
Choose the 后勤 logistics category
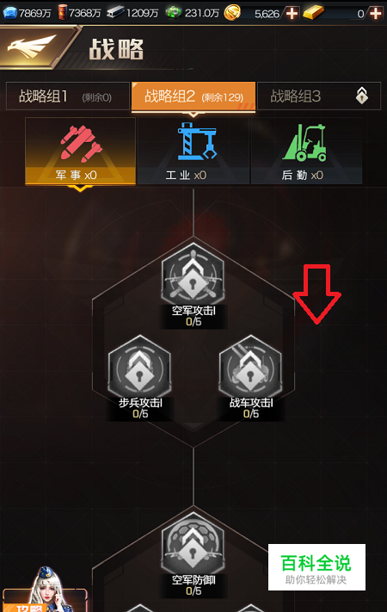point(306,151)
